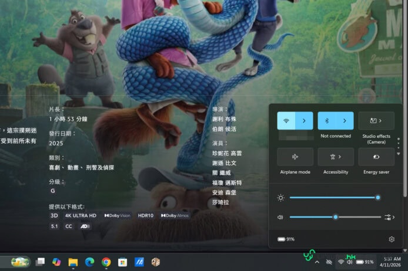Image resolution: width=408 pixels, height=271 pixels.
Task: Open Microsoft Store from the taskbar
Action: coord(122,262)
